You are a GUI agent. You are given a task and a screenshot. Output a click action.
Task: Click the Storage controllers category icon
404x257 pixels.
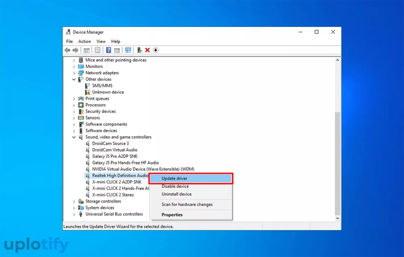81,201
